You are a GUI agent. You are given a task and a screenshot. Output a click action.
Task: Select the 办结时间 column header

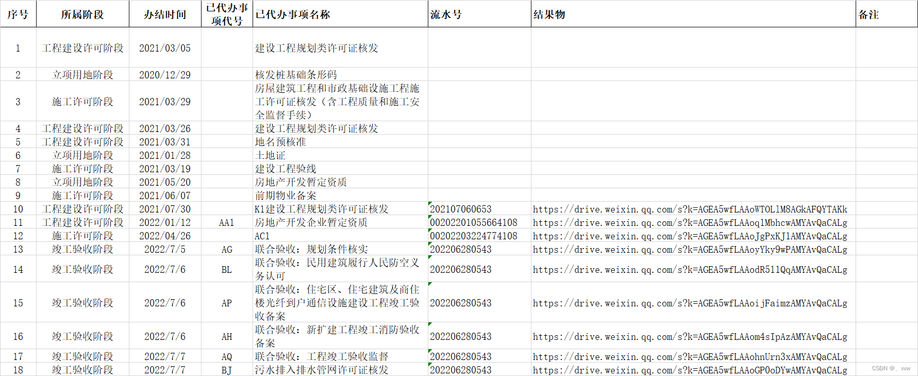(x=165, y=14)
